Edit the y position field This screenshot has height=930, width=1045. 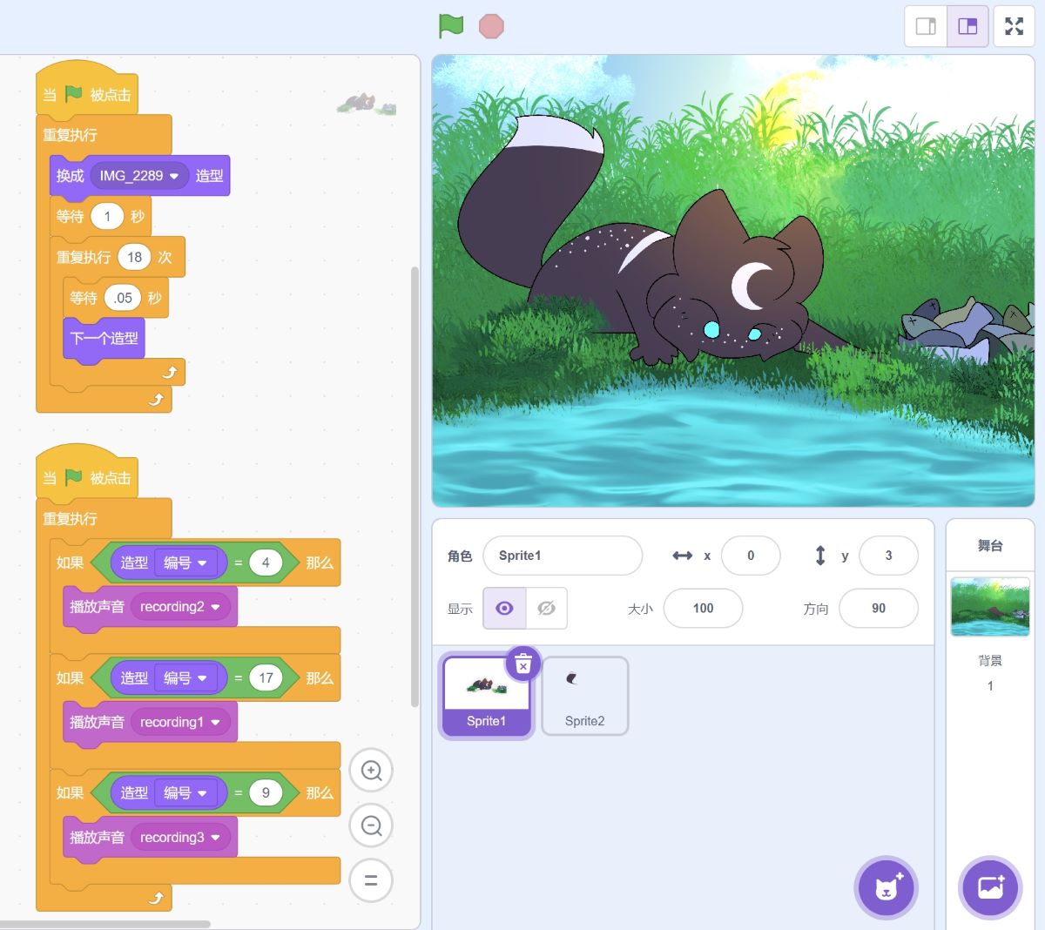888,556
